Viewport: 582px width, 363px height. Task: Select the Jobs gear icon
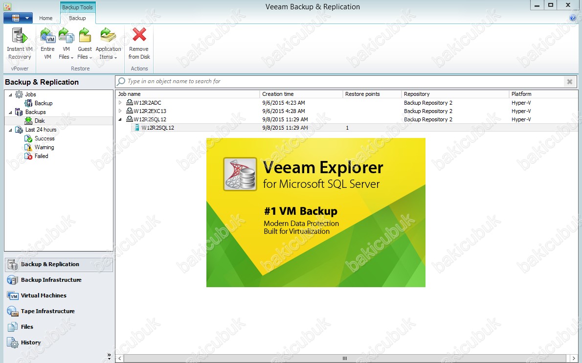click(x=19, y=94)
